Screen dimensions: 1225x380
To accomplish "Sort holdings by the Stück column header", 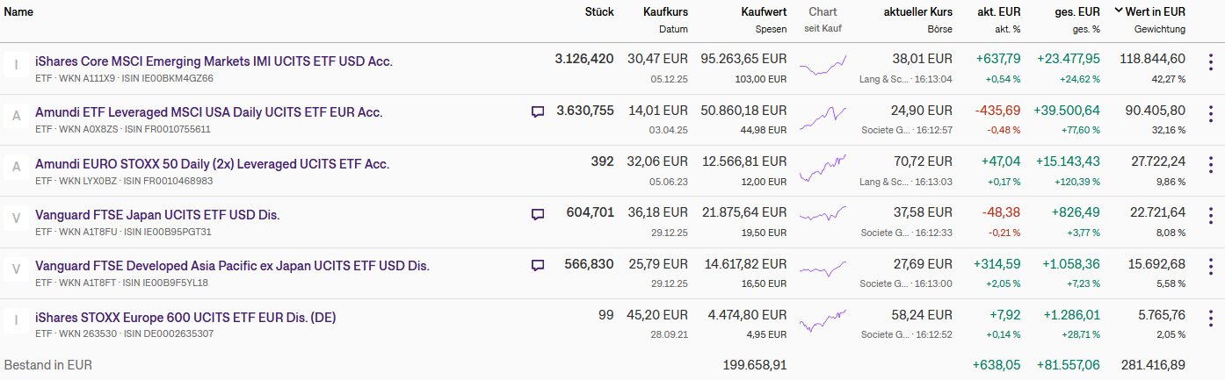I will (x=599, y=12).
